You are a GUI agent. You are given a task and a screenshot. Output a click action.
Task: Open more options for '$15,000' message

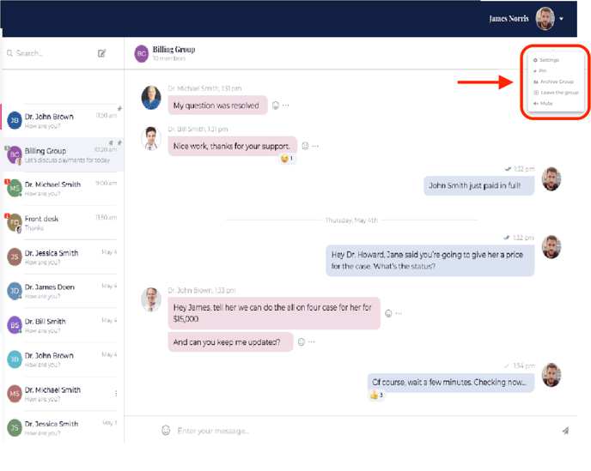click(x=399, y=314)
